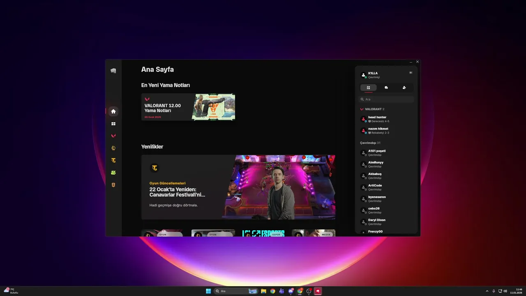Select friend cebo26
526x296 pixels.
coord(386,210)
